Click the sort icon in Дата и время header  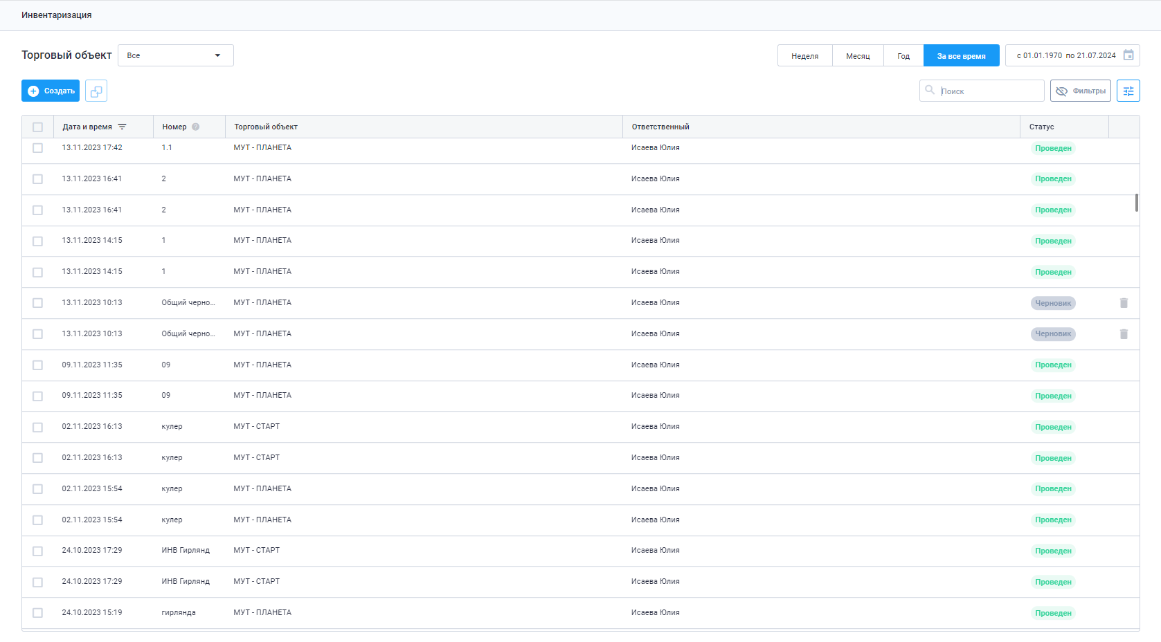(x=123, y=127)
